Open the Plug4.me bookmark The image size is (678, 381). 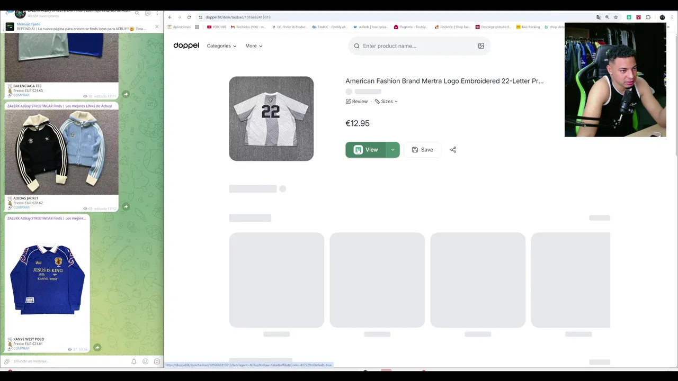[411, 27]
